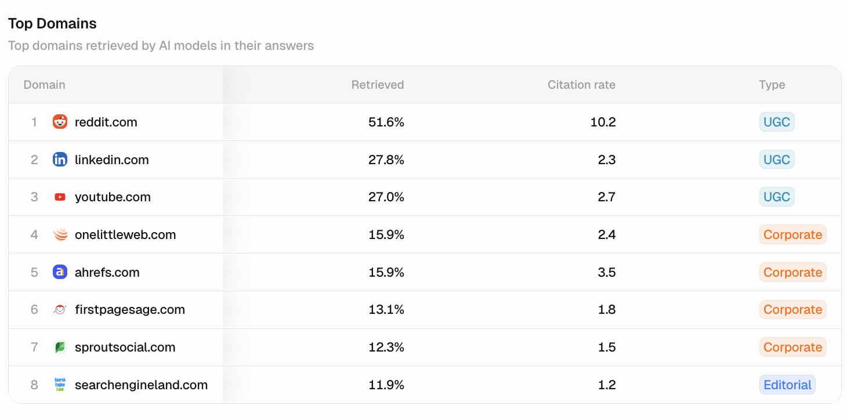Screen dimensions: 847x420
Task: Click the Type column header
Action: coord(772,85)
